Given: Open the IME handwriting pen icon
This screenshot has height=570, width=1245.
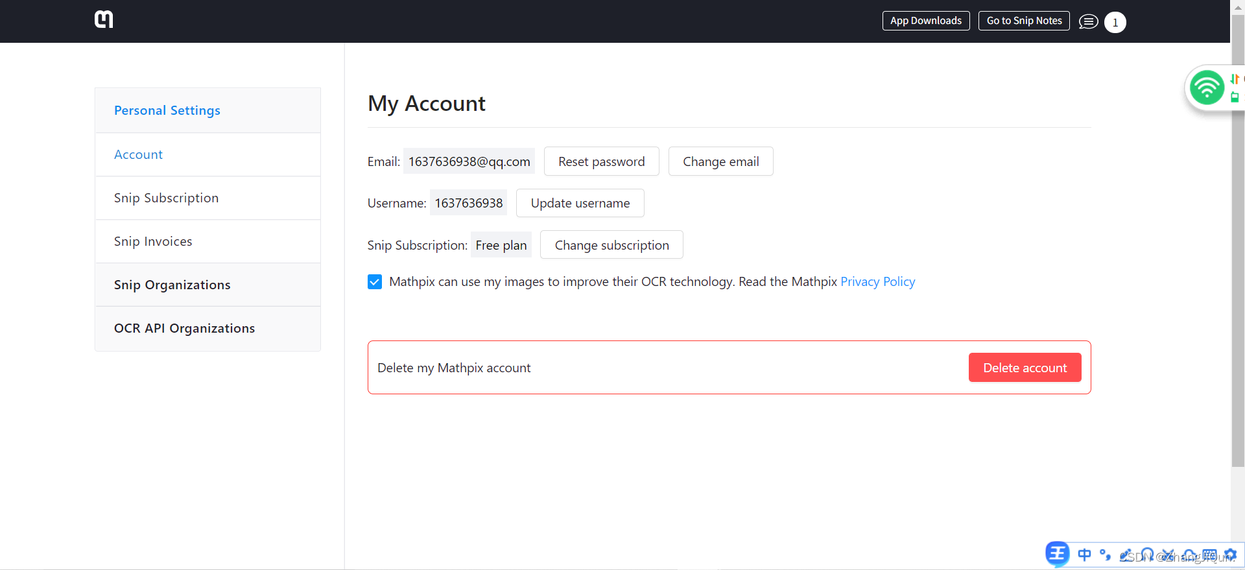Looking at the screenshot, I should pos(1126,555).
